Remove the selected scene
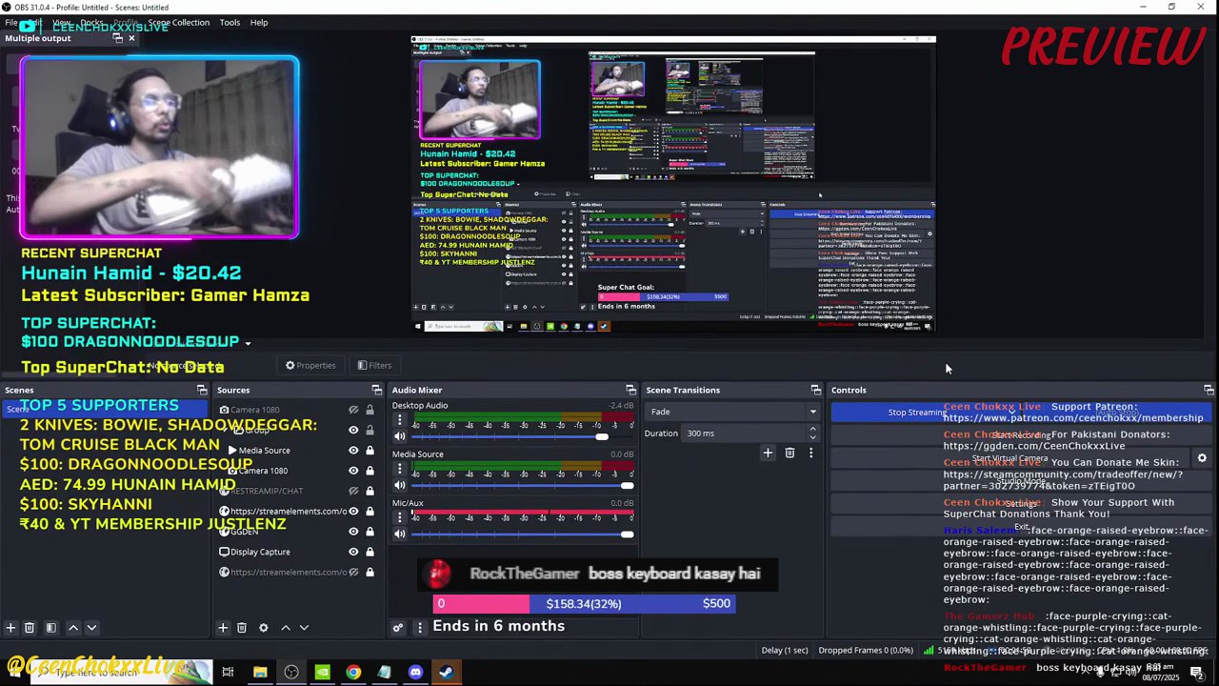Screen dimensions: 1219x686 (x=30, y=628)
